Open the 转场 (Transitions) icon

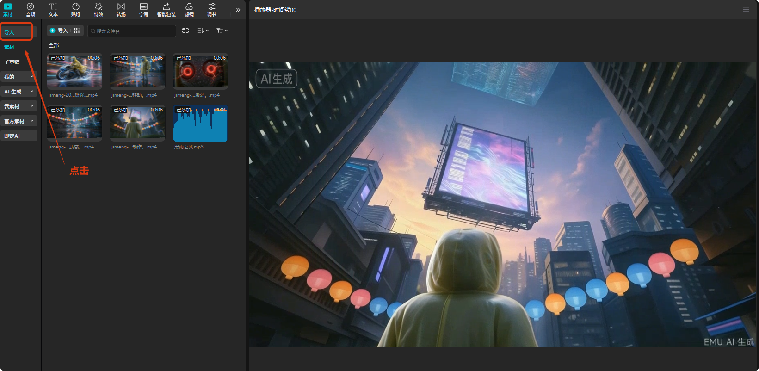point(121,9)
